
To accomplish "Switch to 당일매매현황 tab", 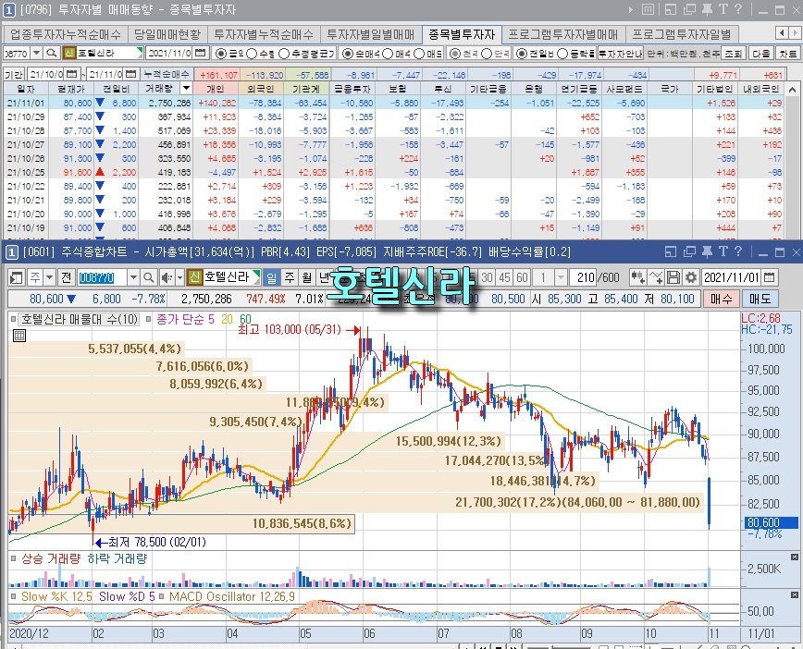I will [x=167, y=34].
